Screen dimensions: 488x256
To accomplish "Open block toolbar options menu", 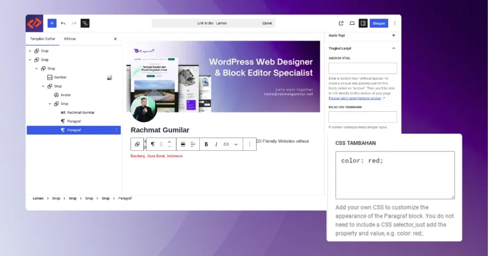I will point(249,144).
